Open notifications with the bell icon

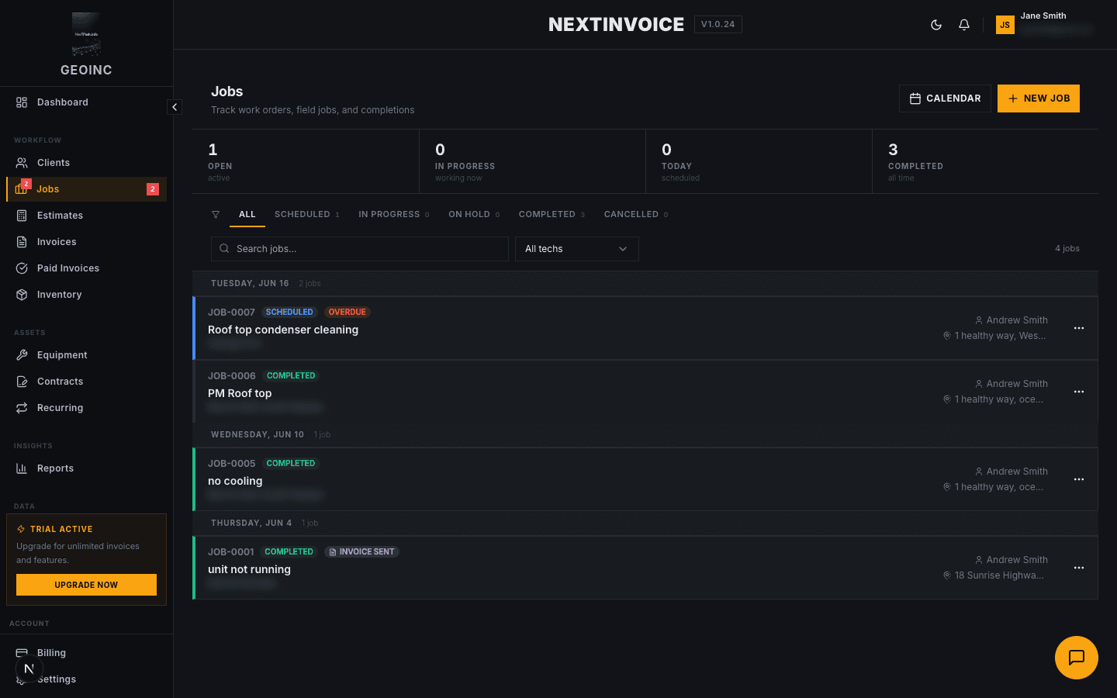(x=964, y=25)
